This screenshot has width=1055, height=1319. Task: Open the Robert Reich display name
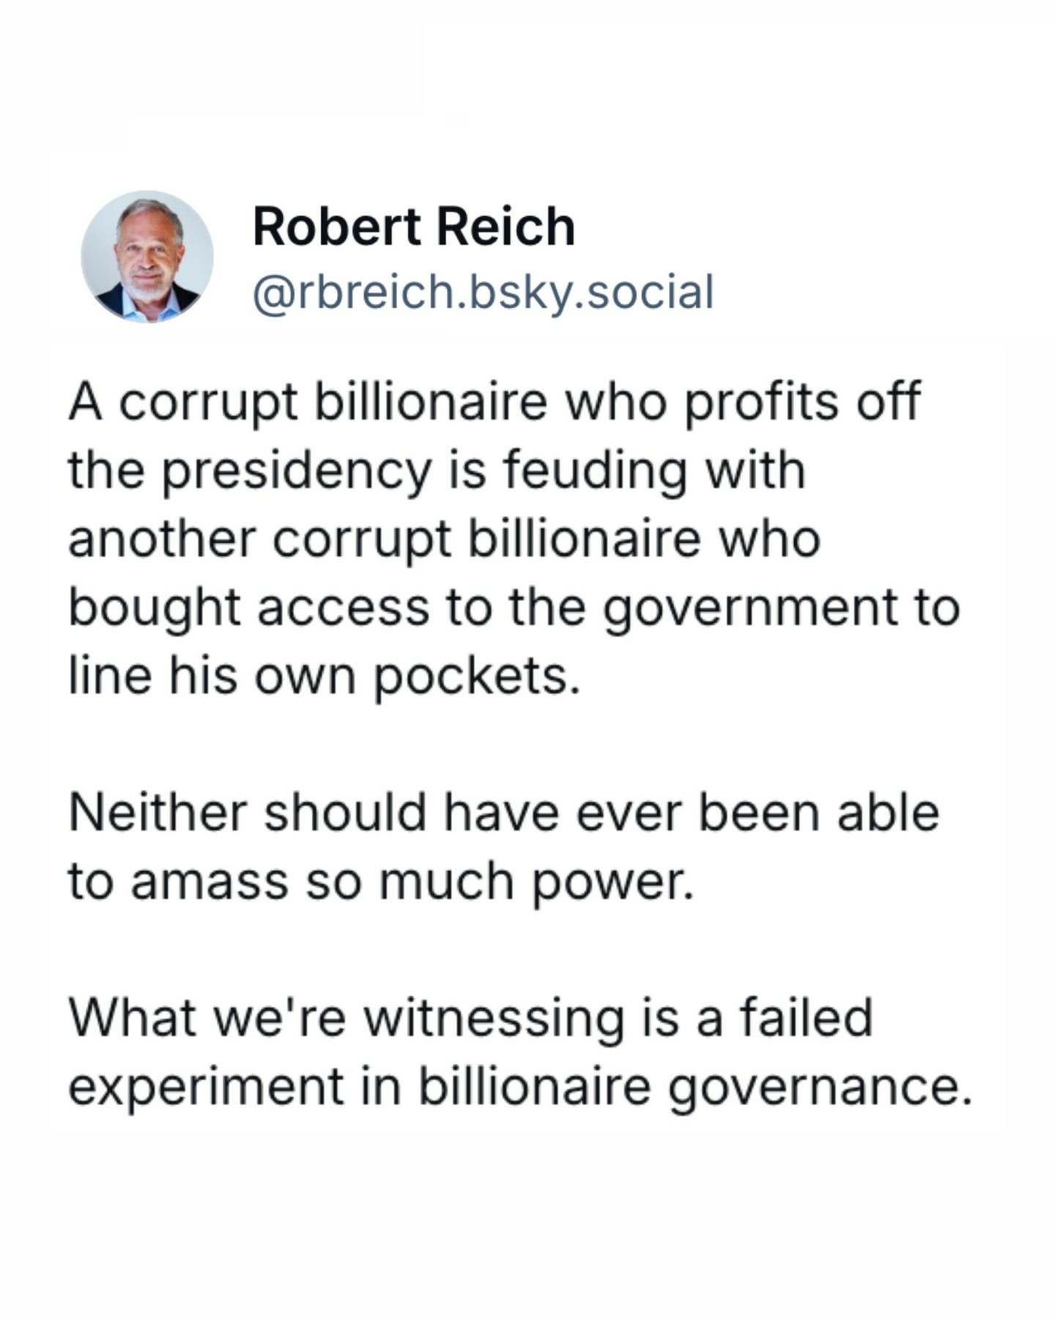[x=413, y=226]
